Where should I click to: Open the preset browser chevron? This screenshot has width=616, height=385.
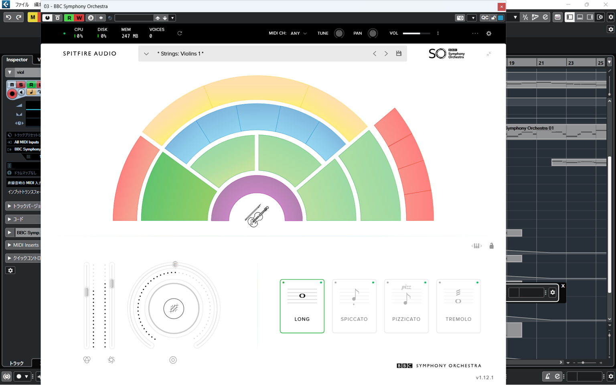146,54
